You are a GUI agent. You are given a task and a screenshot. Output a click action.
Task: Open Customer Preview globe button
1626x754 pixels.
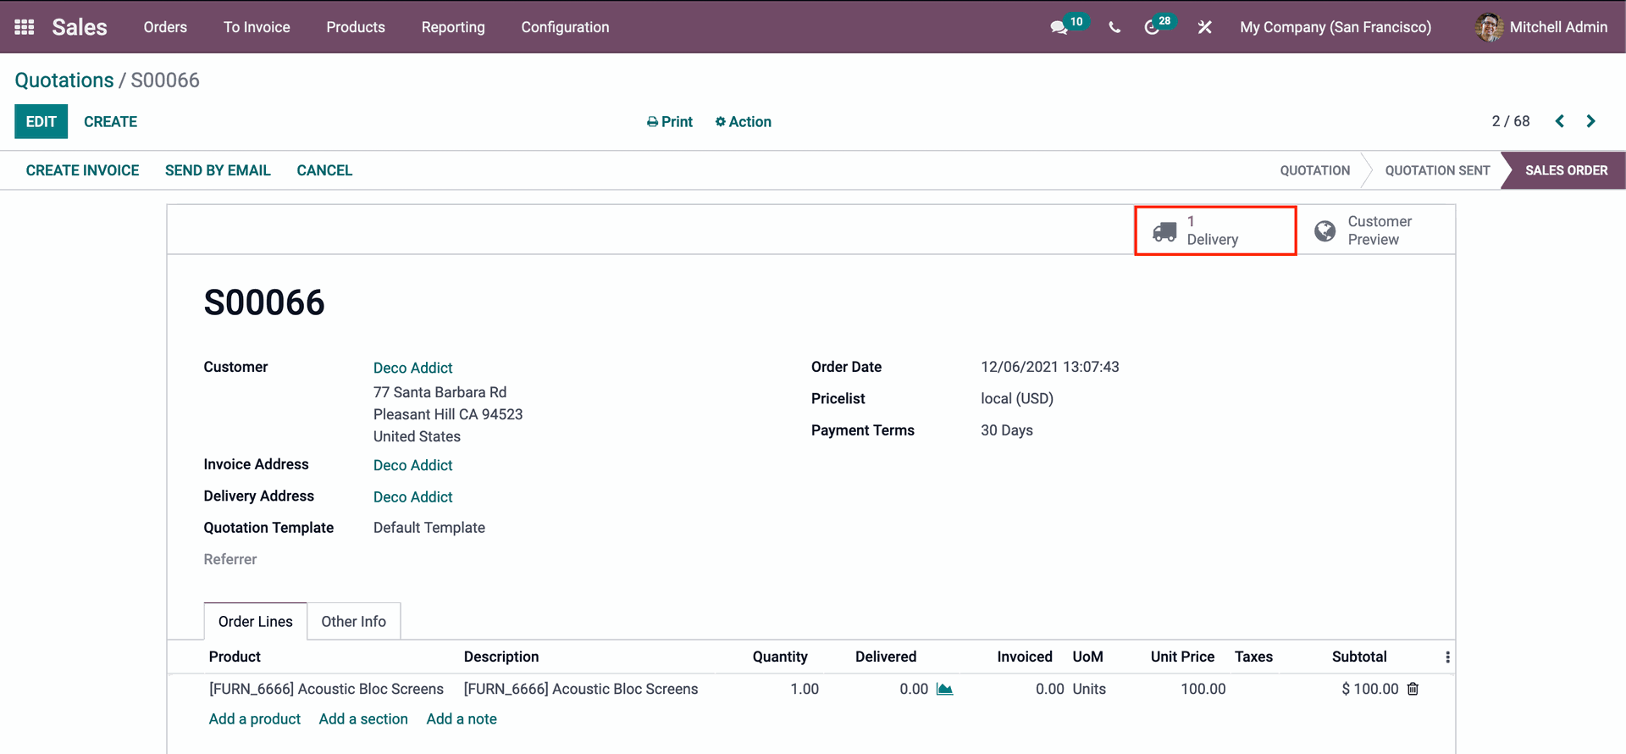coord(1376,230)
